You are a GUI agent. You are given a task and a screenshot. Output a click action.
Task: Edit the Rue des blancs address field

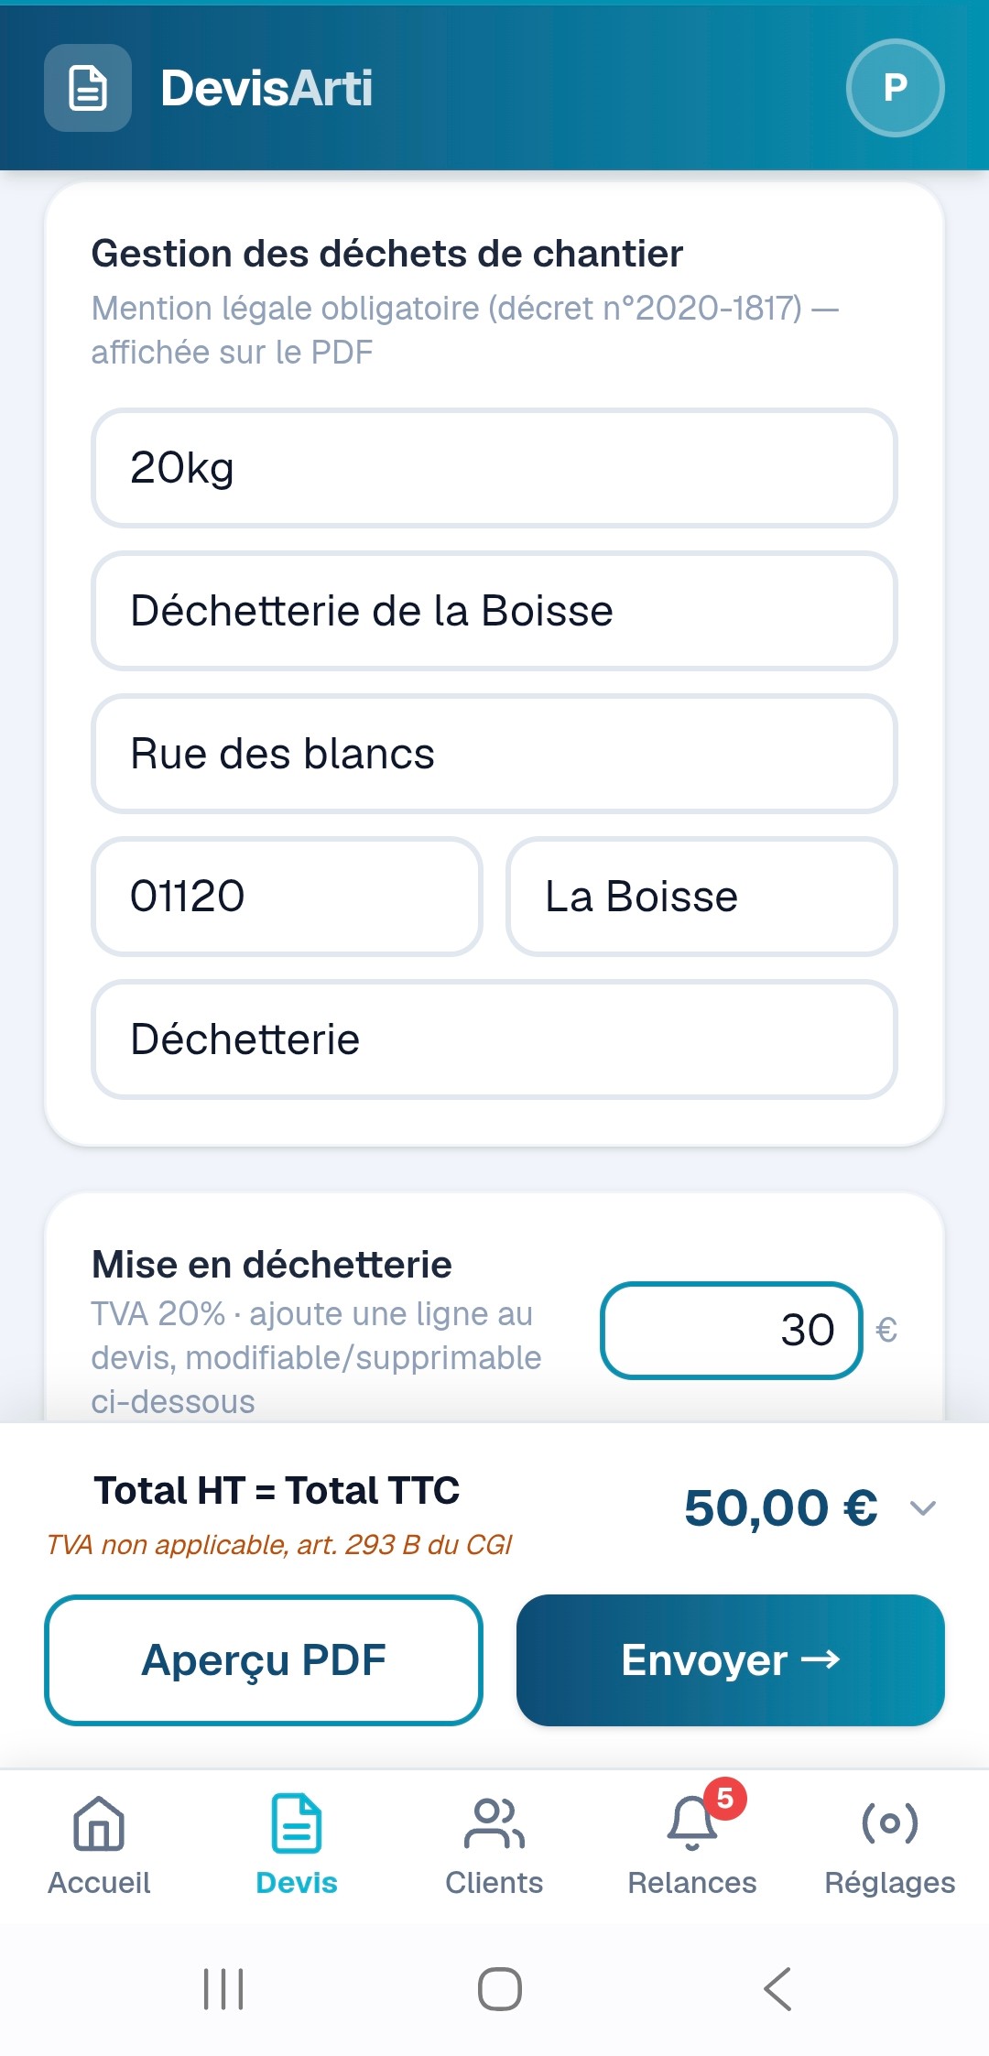(494, 754)
